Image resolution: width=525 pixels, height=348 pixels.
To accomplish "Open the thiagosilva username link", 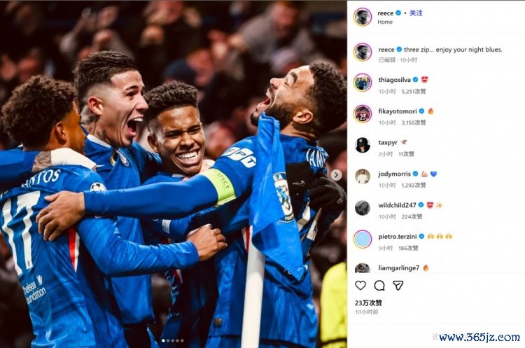I will pyautogui.click(x=394, y=80).
